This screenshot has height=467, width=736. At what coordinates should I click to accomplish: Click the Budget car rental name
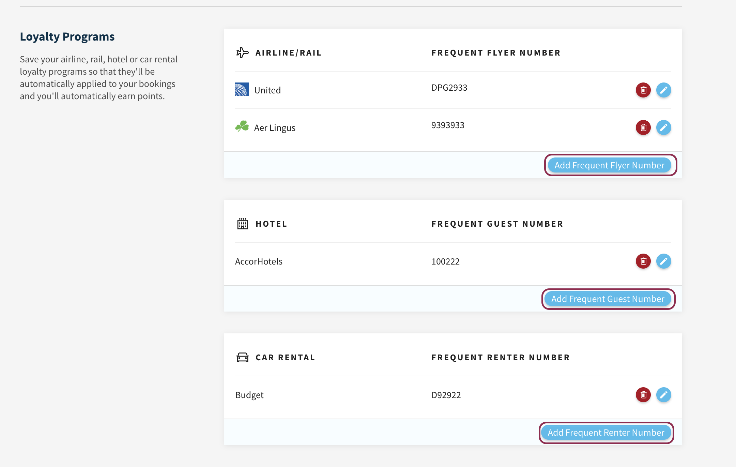(249, 395)
